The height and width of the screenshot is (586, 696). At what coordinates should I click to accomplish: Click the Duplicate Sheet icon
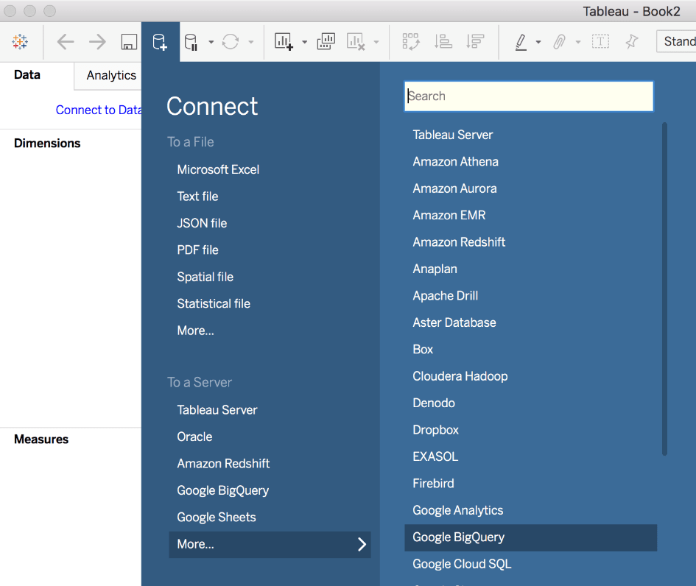pos(326,42)
